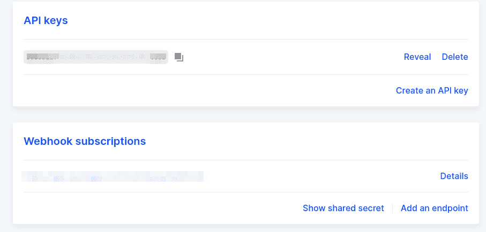
Task: Select the blurred webhook endpoint URL
Action: click(114, 176)
